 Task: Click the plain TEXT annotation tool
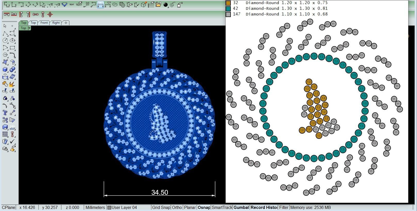72,5
